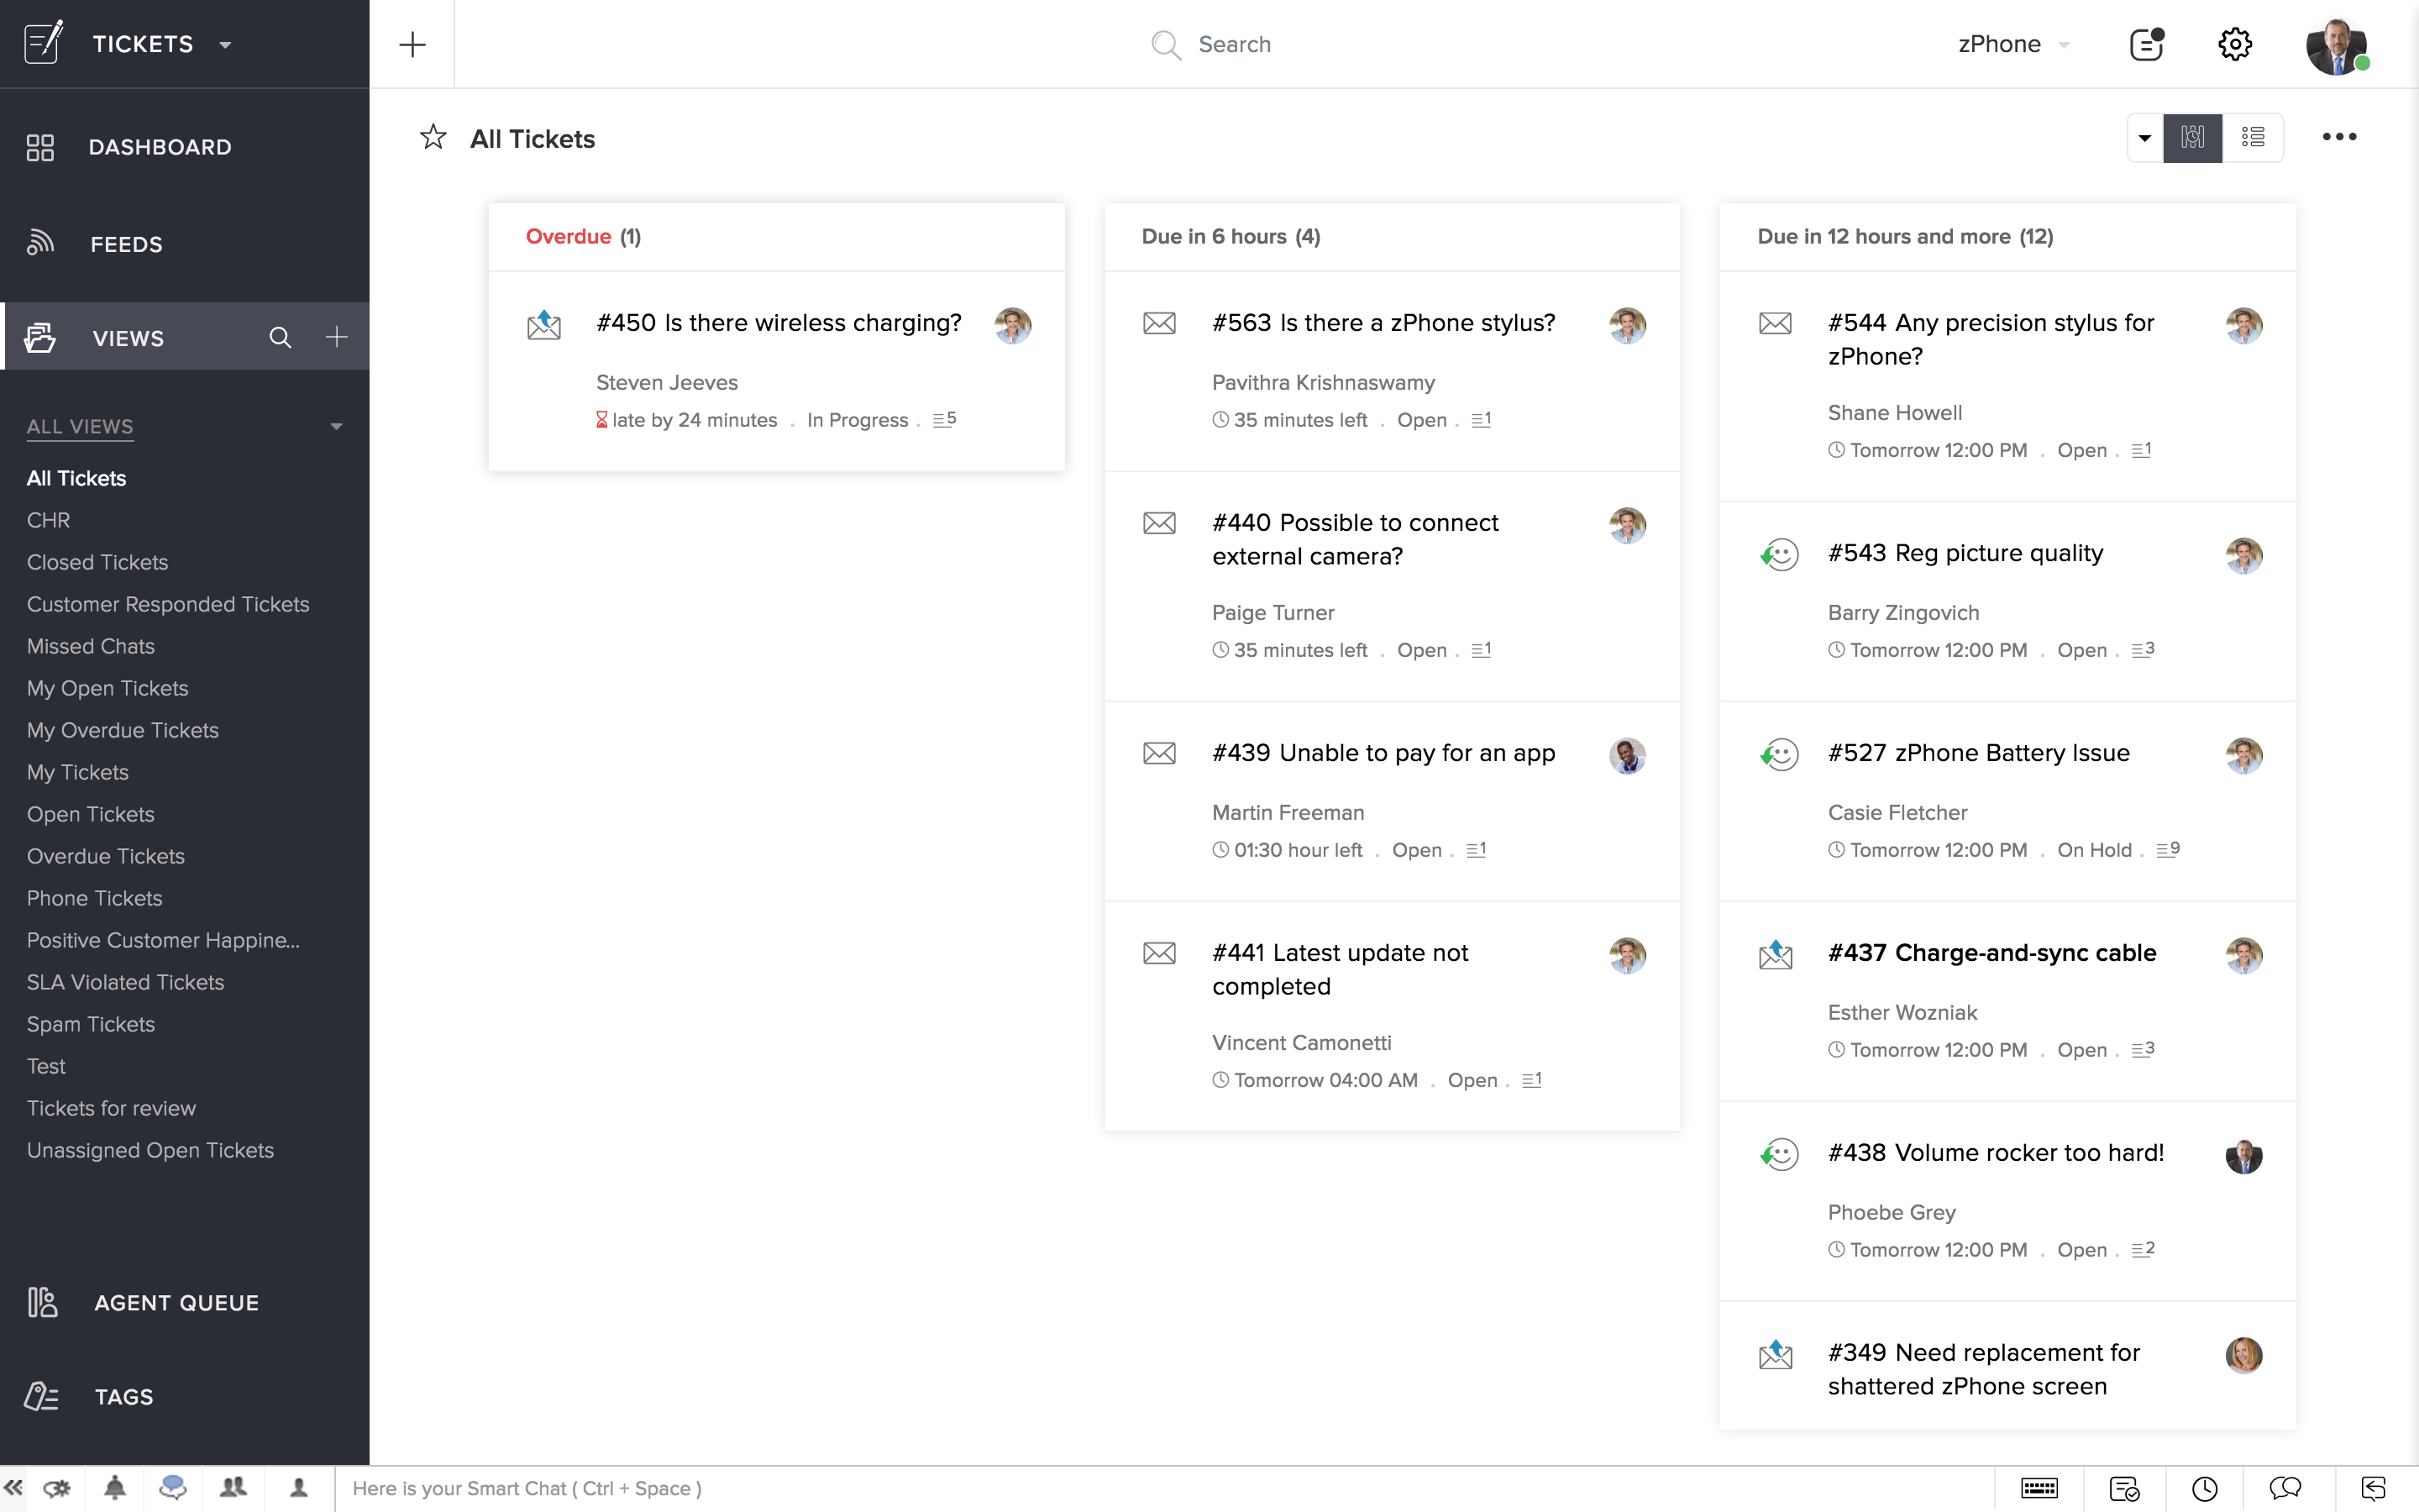
Task: Open the user profile avatar
Action: pos(2335,45)
